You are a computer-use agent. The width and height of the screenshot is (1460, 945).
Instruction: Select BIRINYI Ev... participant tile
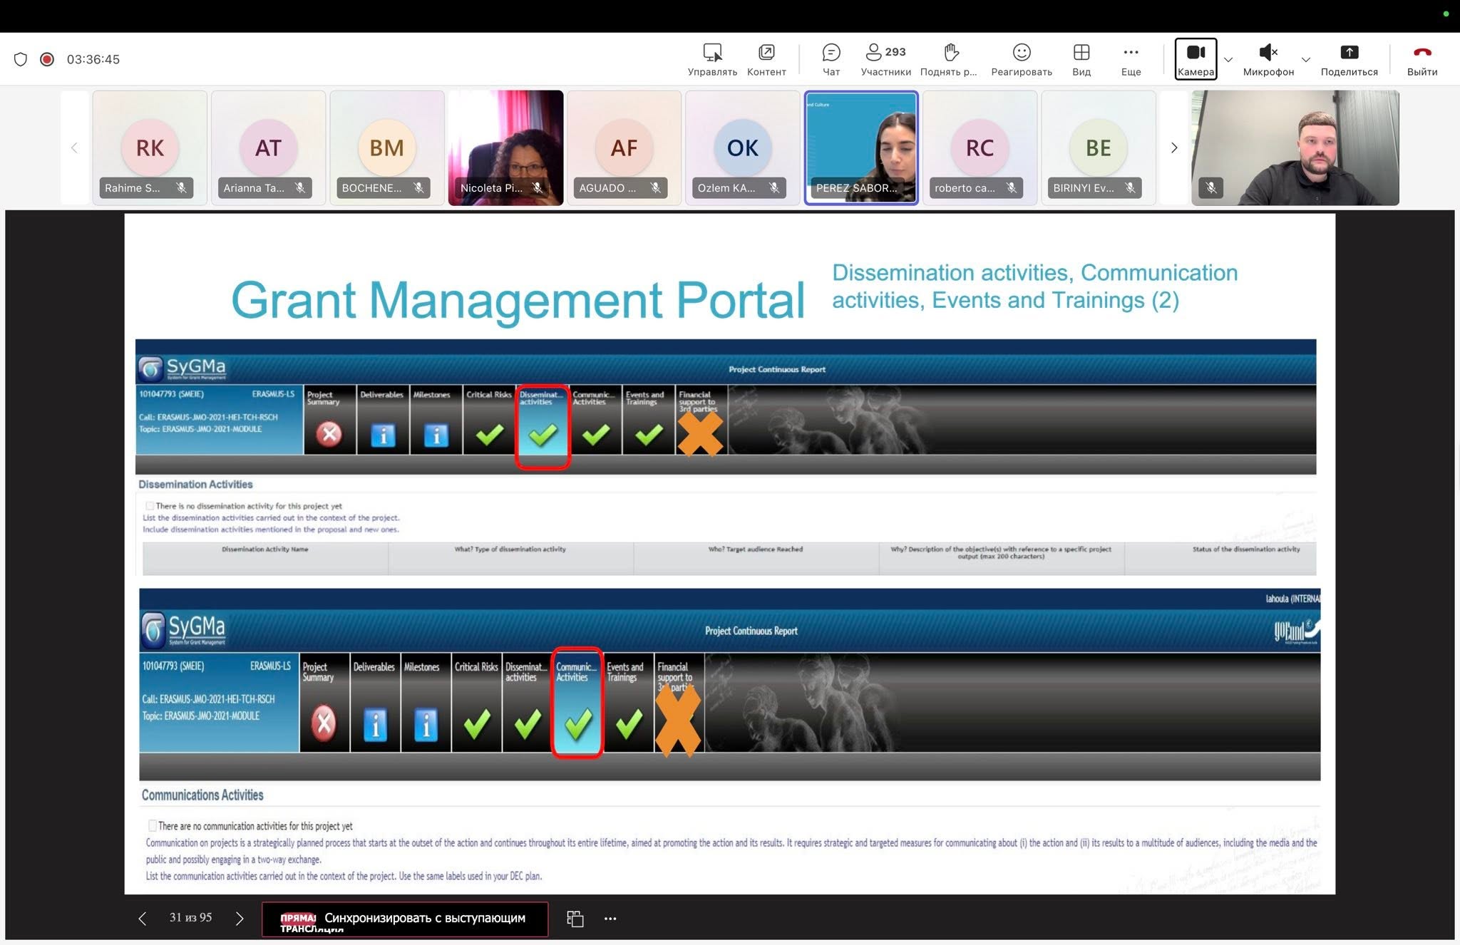tap(1098, 148)
